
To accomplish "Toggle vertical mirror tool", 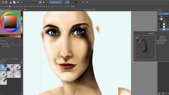I will point(87,2).
